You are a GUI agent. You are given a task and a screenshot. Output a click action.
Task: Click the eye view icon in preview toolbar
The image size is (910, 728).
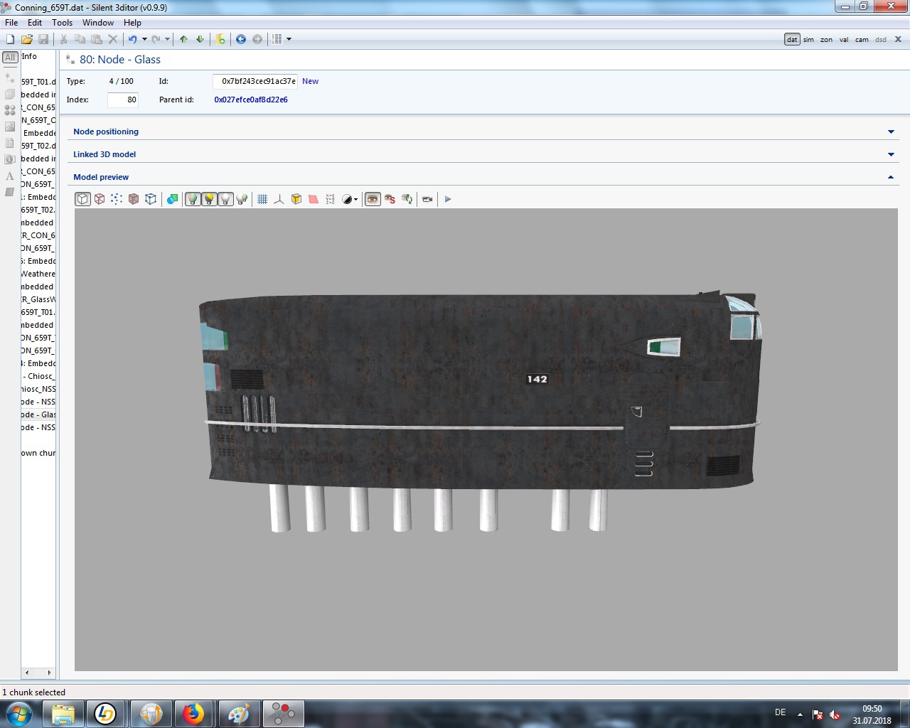pos(373,199)
